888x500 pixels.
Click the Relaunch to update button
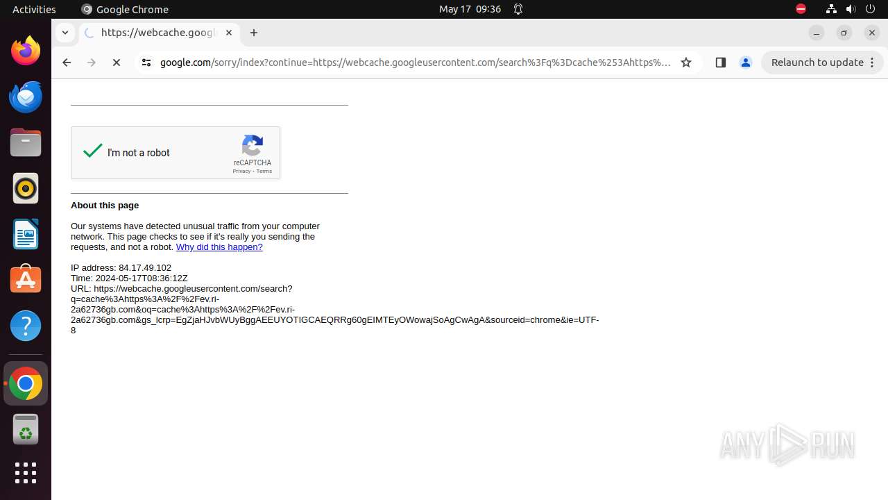823,62
